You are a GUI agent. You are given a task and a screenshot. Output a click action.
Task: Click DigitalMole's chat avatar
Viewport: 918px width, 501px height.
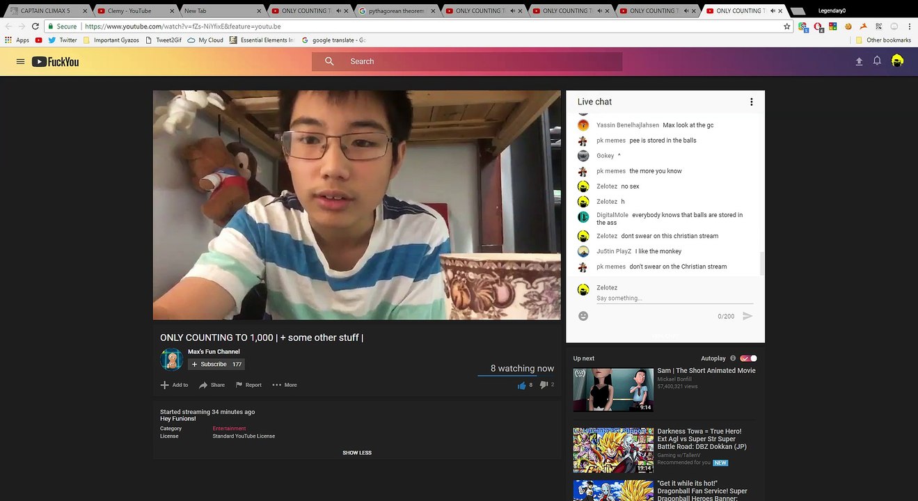[x=583, y=216]
